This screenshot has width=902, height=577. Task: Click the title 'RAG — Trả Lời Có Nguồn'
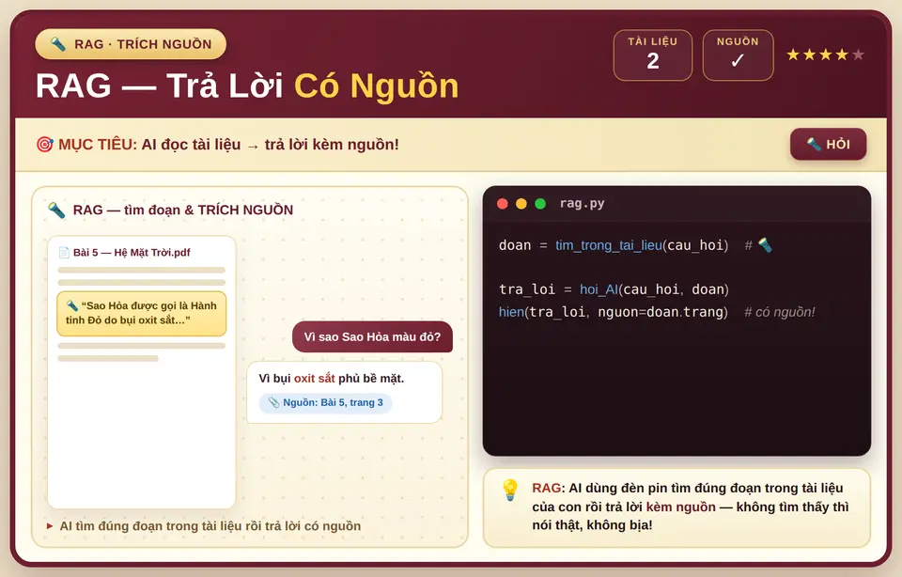pos(247,86)
